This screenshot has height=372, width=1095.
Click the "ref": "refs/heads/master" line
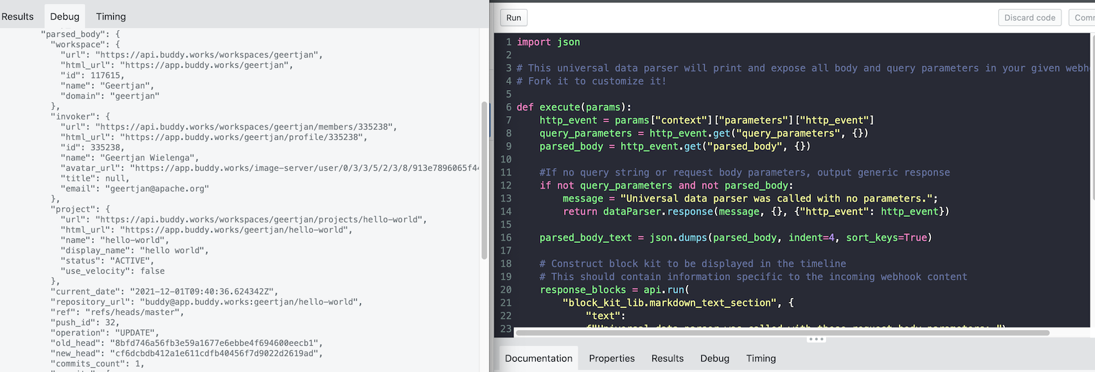tap(117, 312)
